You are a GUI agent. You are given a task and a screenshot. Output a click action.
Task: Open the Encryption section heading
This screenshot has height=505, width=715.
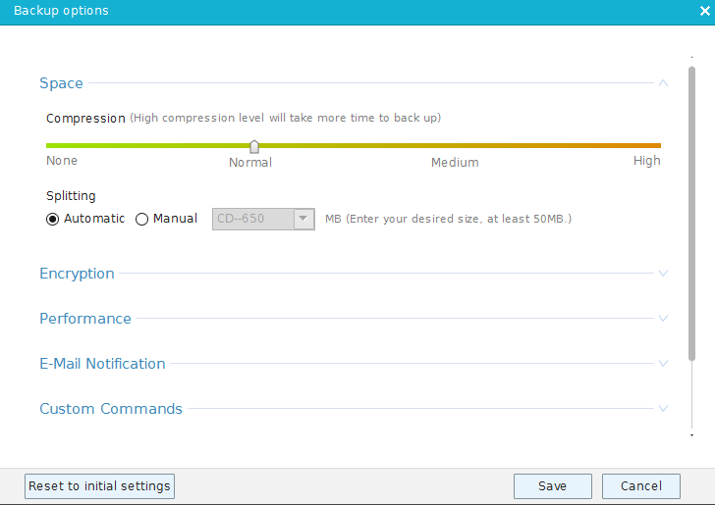tap(77, 274)
